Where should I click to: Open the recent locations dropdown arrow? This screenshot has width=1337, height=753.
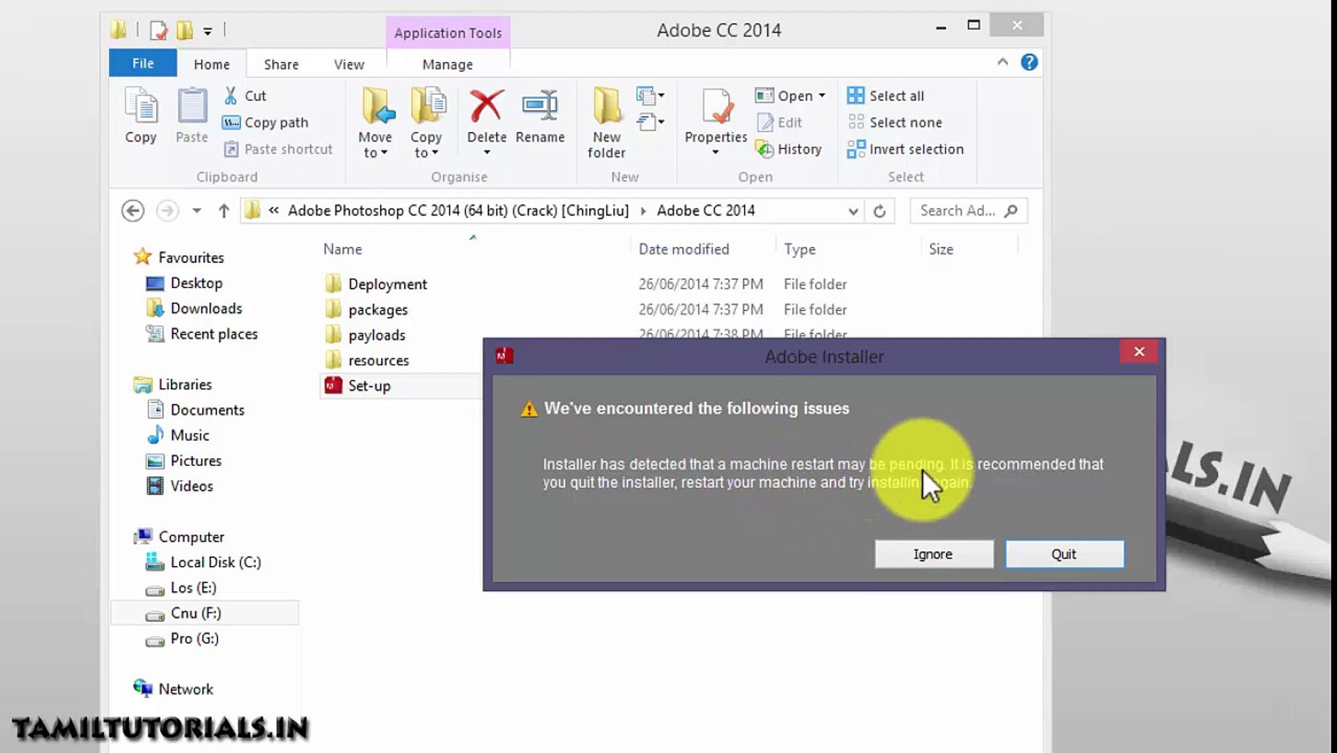[x=197, y=211]
